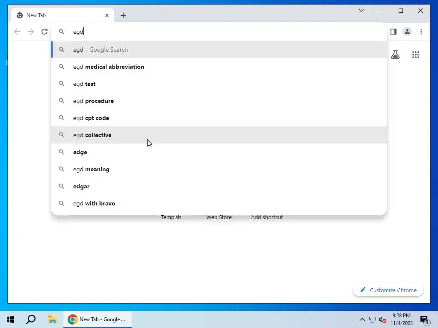Open the Windows Start menu
This screenshot has height=328, width=438.
coord(10,319)
